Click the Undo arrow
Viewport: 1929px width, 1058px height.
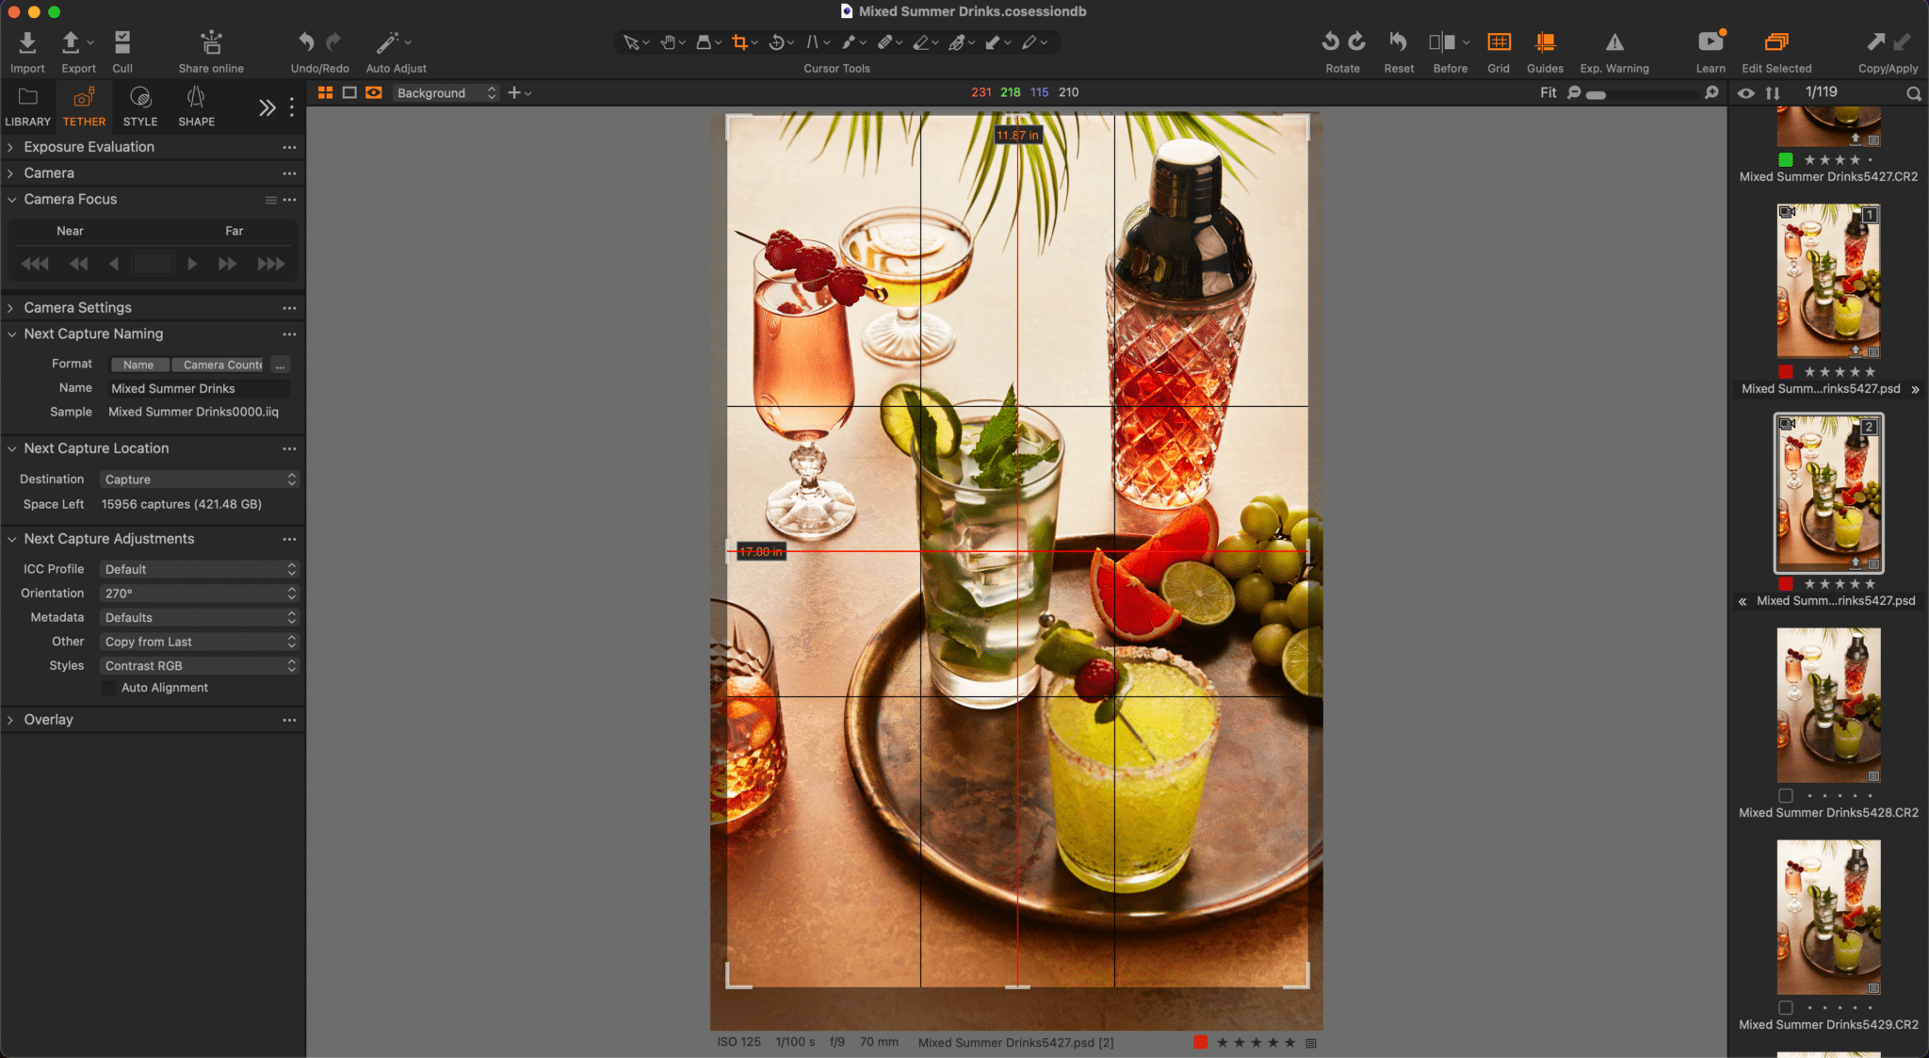click(x=306, y=41)
